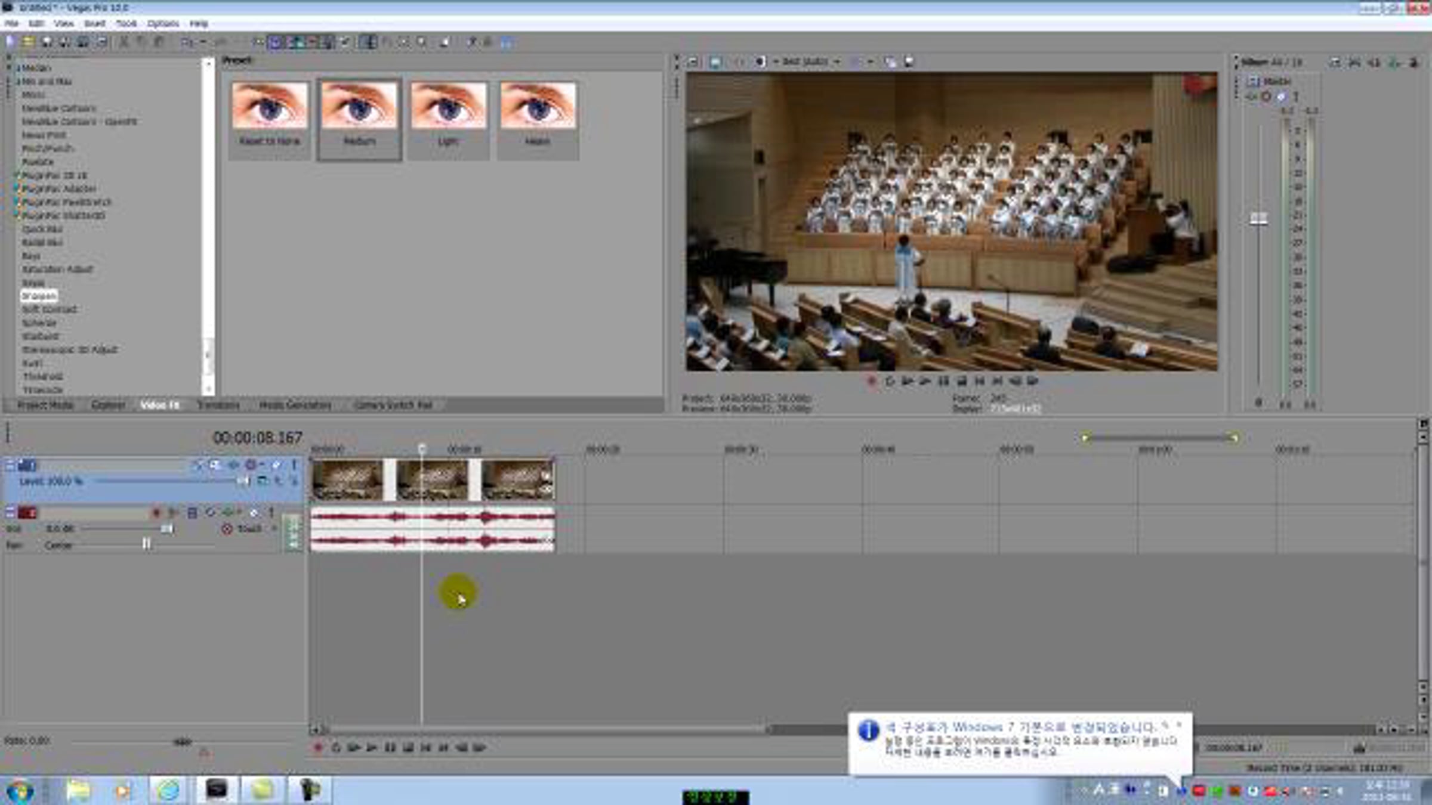Arm the audio track for record
Screen dimensions: 1432x805
tap(156, 513)
